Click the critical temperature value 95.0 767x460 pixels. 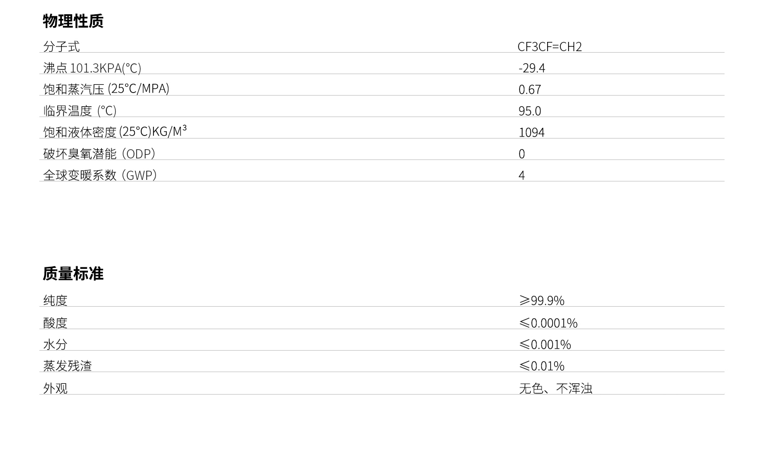click(x=530, y=111)
